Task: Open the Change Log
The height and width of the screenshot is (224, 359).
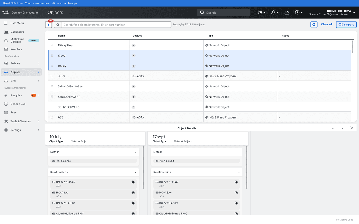Action: point(18,104)
